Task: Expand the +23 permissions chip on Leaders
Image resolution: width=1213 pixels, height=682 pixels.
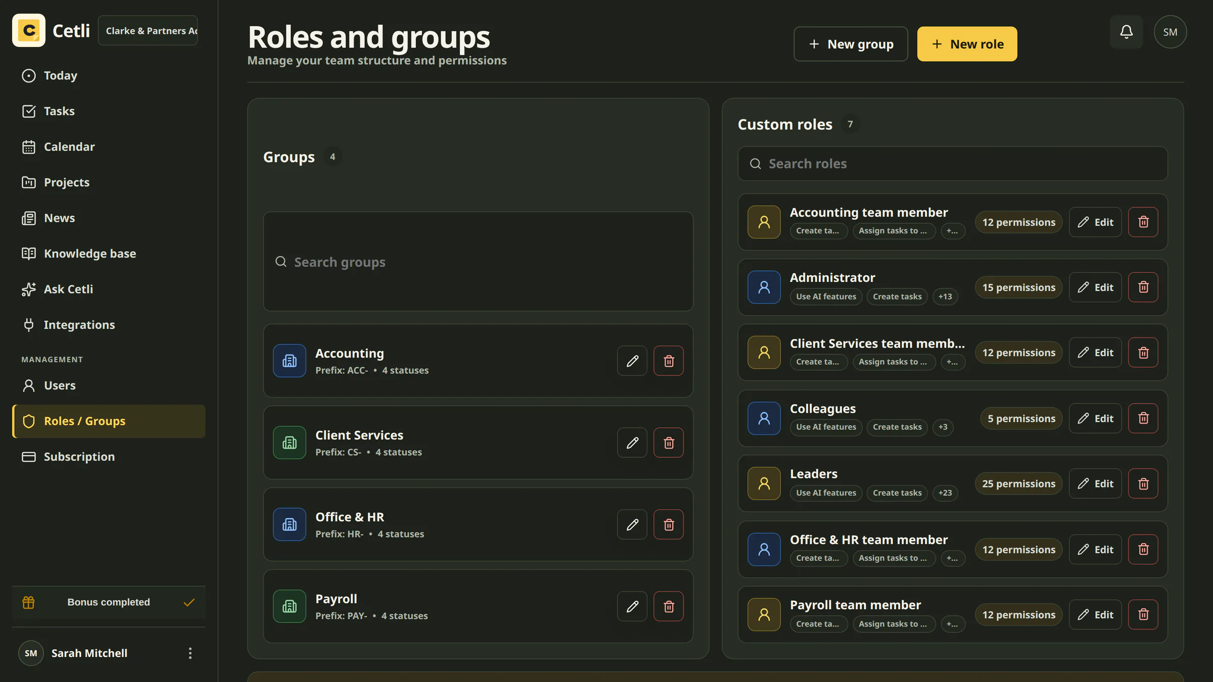Action: click(x=945, y=493)
